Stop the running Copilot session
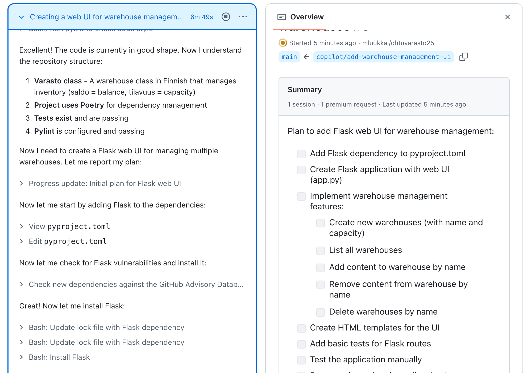This screenshot has height=373, width=523. (226, 17)
